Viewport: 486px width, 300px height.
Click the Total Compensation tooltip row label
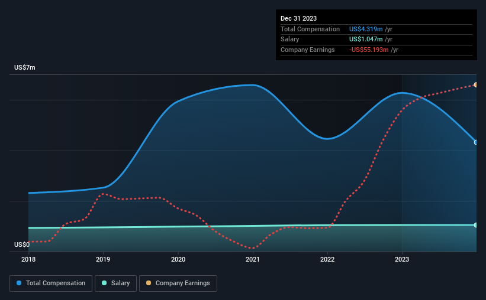310,29
